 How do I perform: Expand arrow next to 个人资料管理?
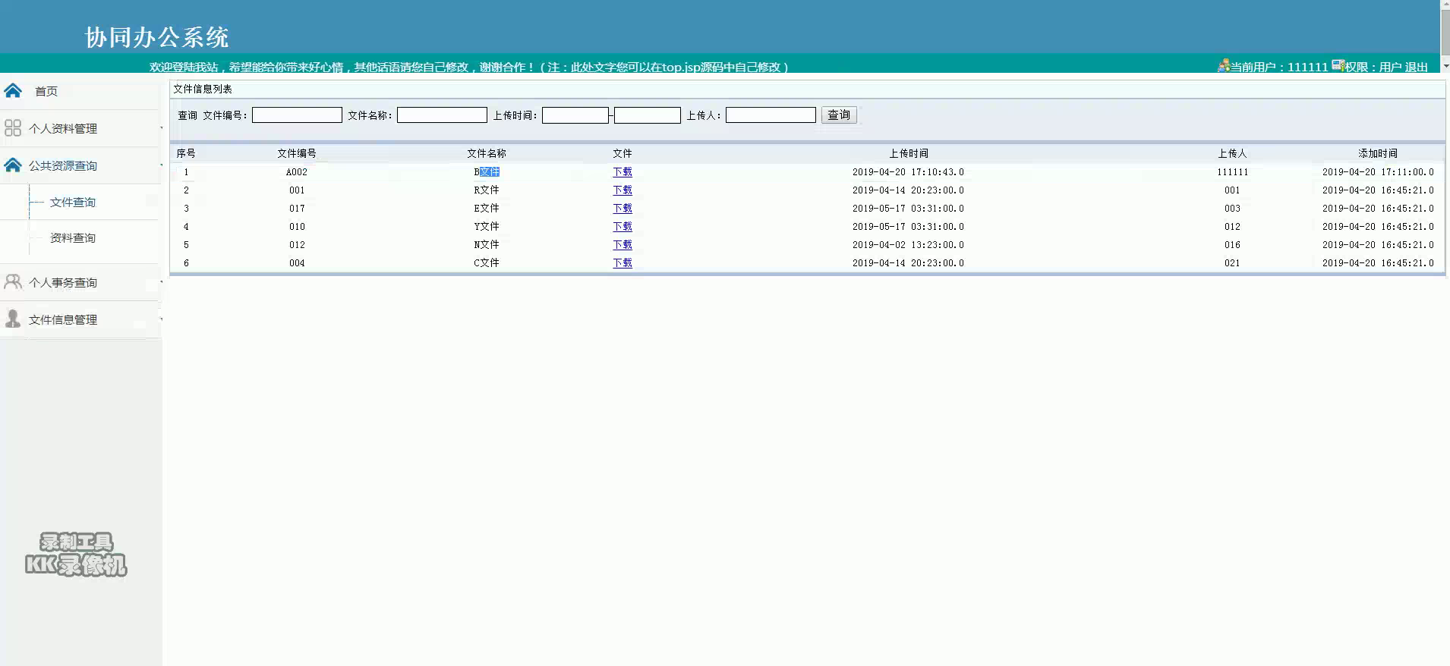point(161,127)
